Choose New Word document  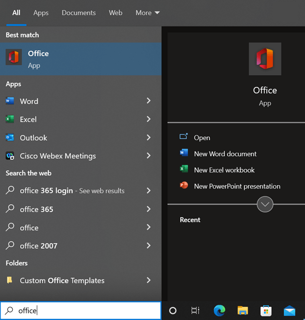click(x=225, y=154)
